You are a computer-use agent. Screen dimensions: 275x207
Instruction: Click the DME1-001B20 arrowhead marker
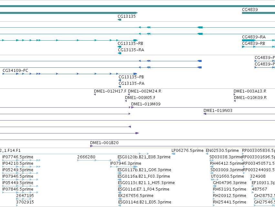(x=91, y=146)
